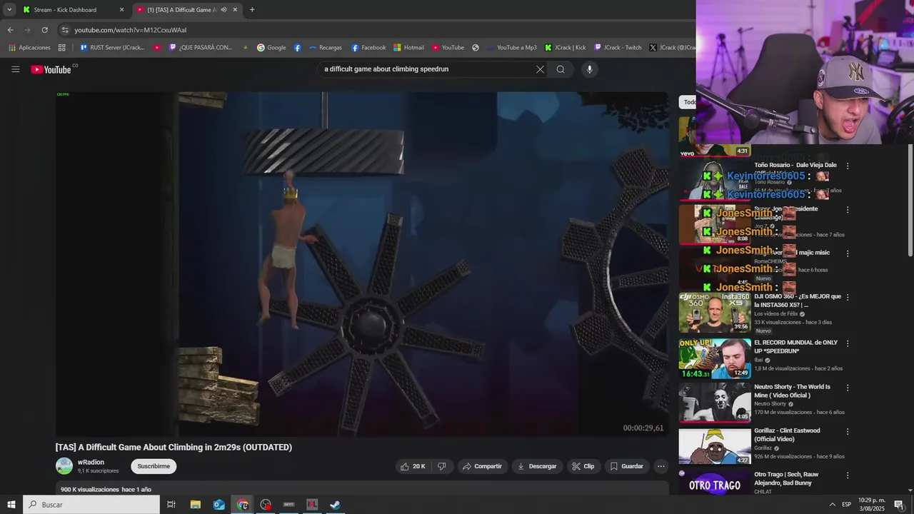914x514 pixels.
Task: Open menu for DJI OSMO 360 video
Action: click(848, 297)
